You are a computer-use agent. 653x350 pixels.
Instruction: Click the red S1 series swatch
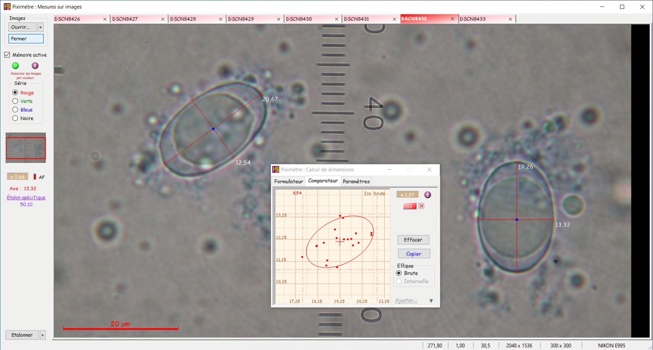tap(409, 206)
